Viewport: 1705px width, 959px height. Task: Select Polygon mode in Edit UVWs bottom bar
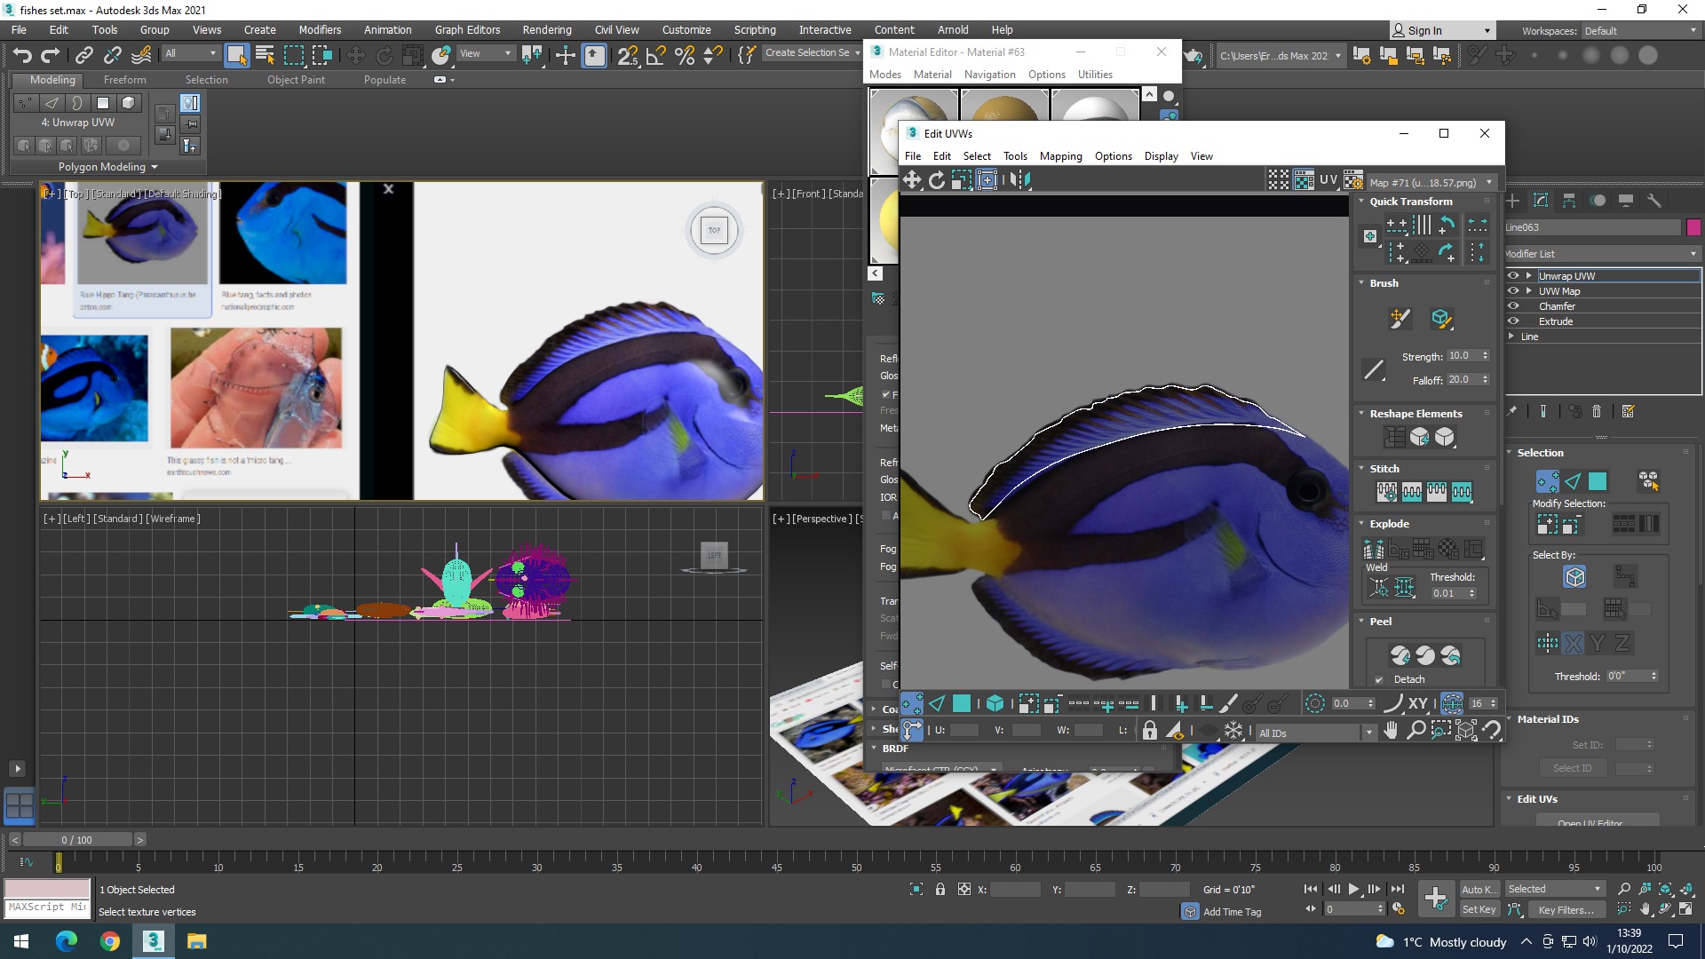[962, 704]
